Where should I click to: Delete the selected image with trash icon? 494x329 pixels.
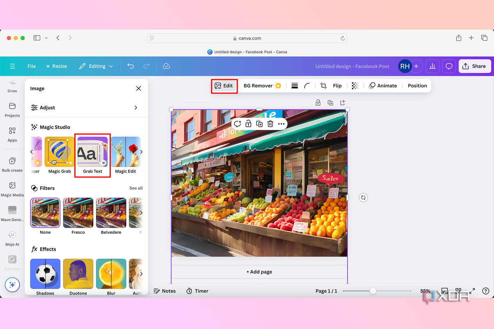pyautogui.click(x=270, y=124)
